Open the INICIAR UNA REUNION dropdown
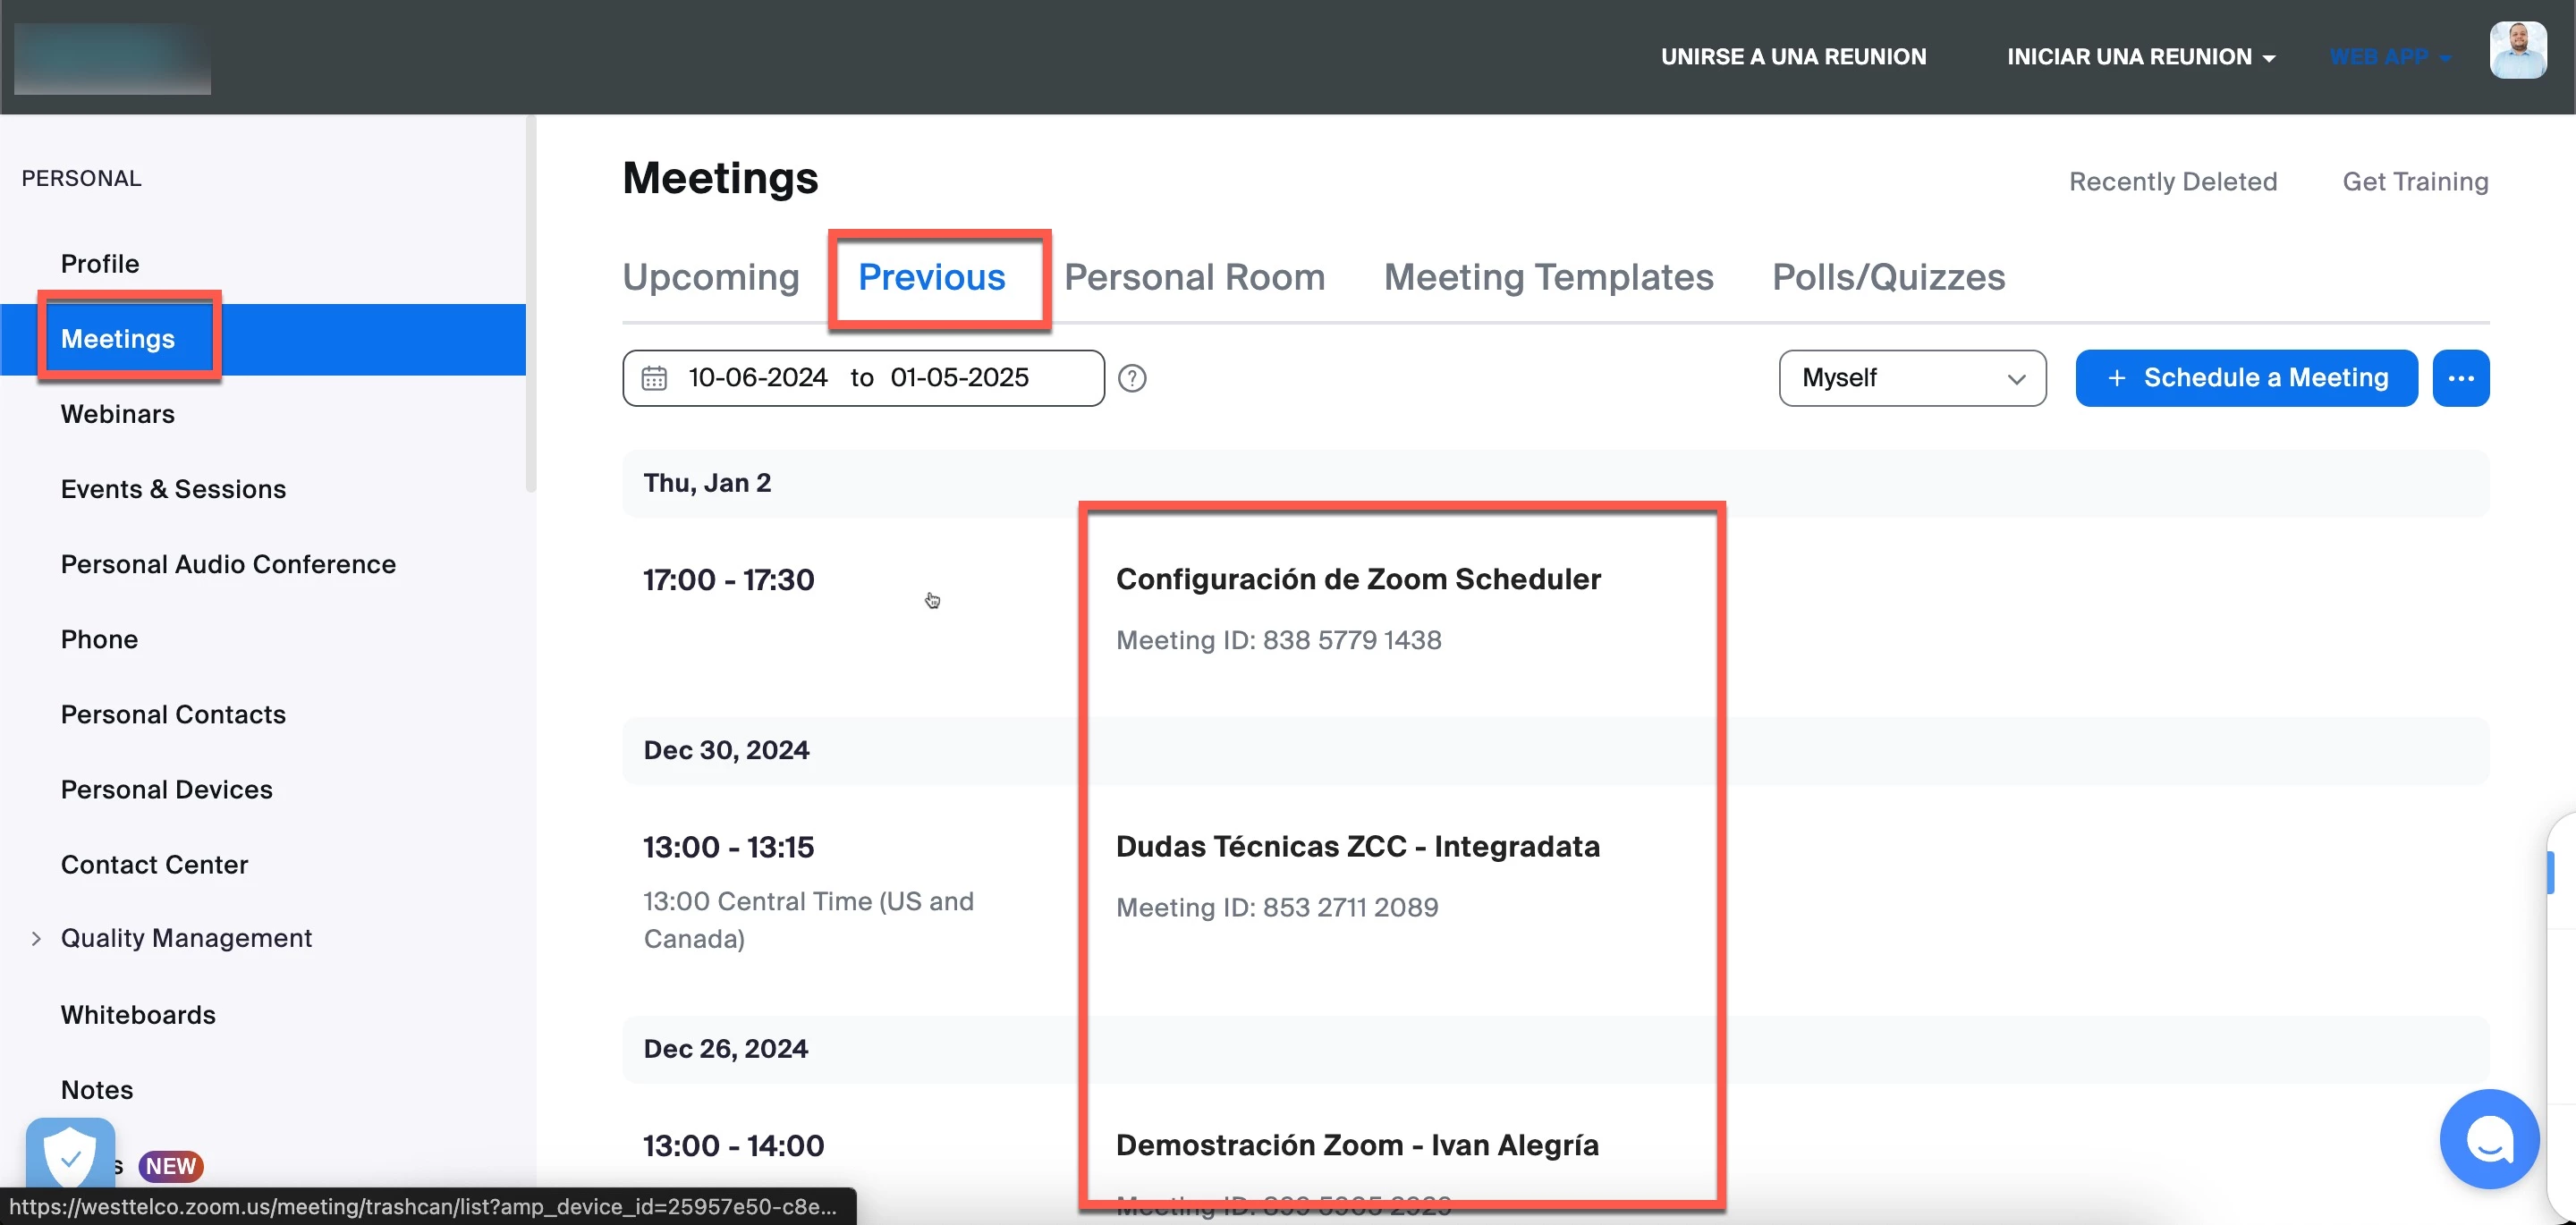The image size is (2576, 1225). (x=2140, y=57)
